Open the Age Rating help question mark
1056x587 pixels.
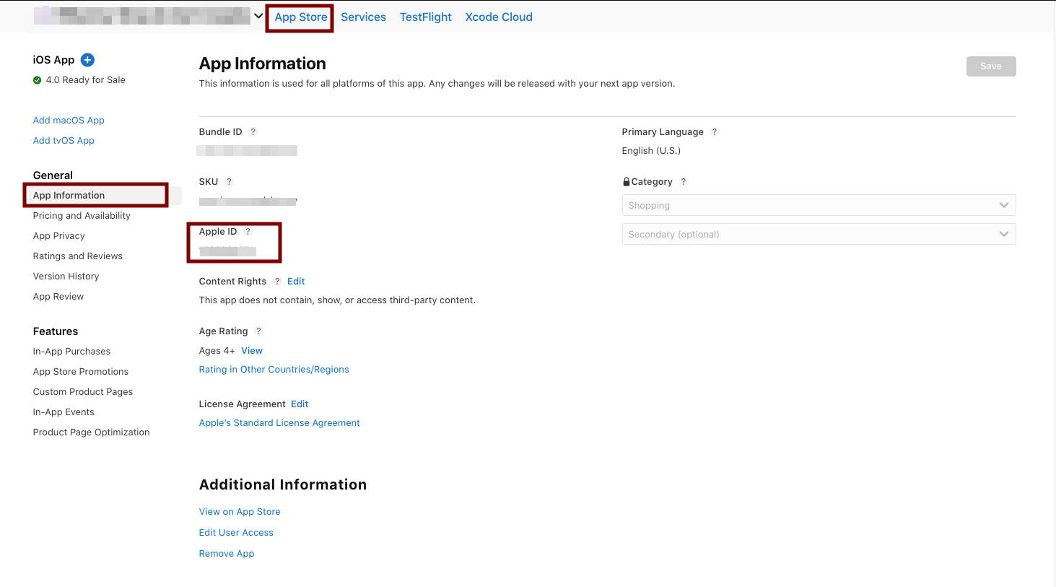click(x=258, y=331)
